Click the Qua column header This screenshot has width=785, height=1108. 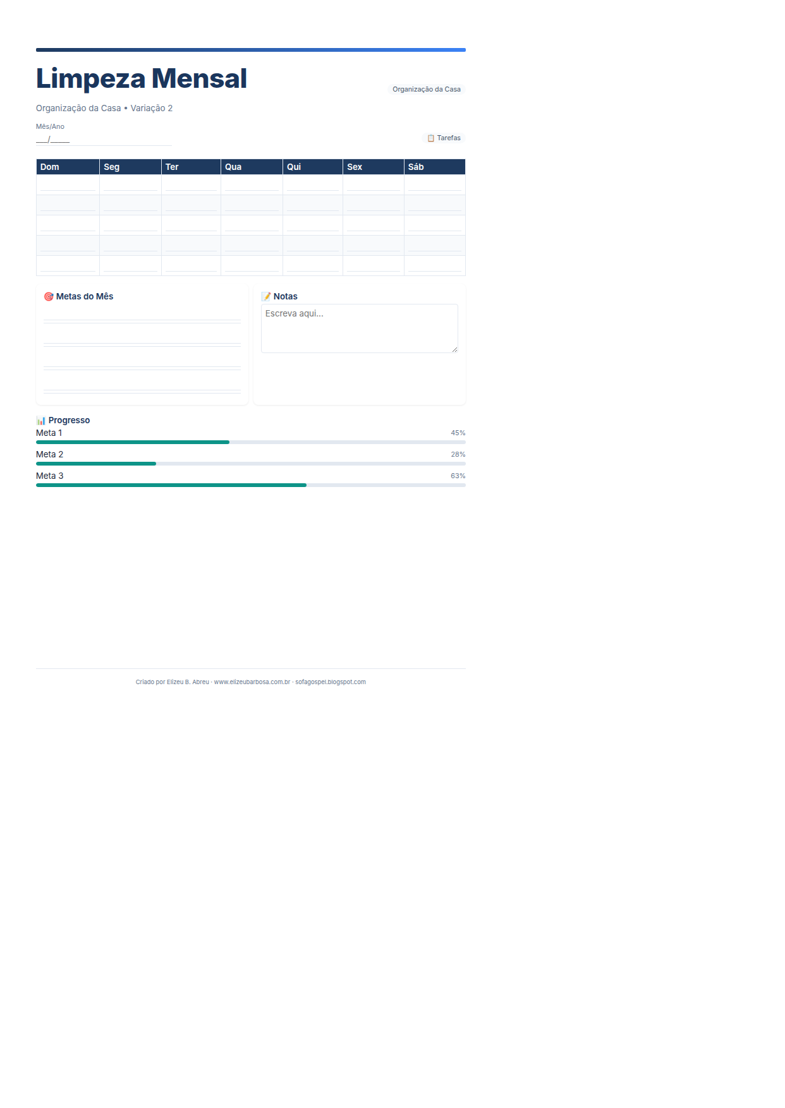pos(252,167)
